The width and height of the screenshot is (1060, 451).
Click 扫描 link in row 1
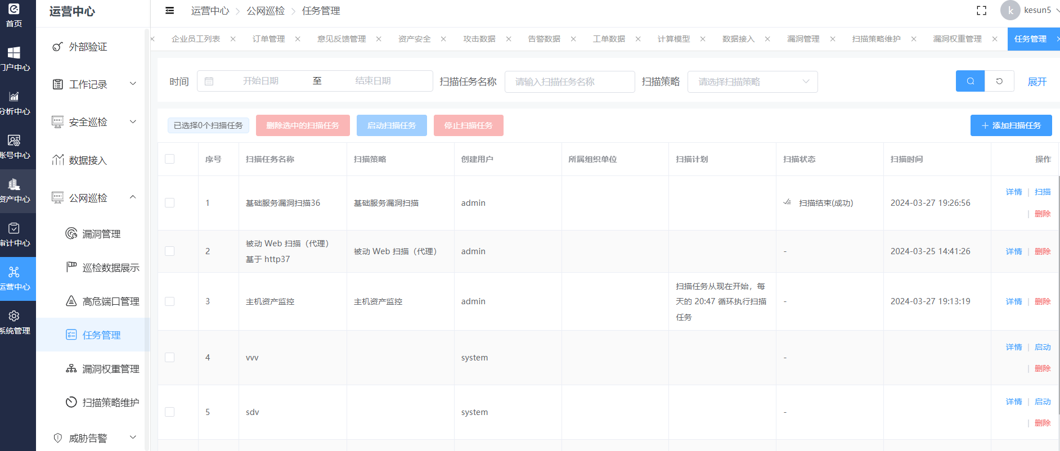1043,192
